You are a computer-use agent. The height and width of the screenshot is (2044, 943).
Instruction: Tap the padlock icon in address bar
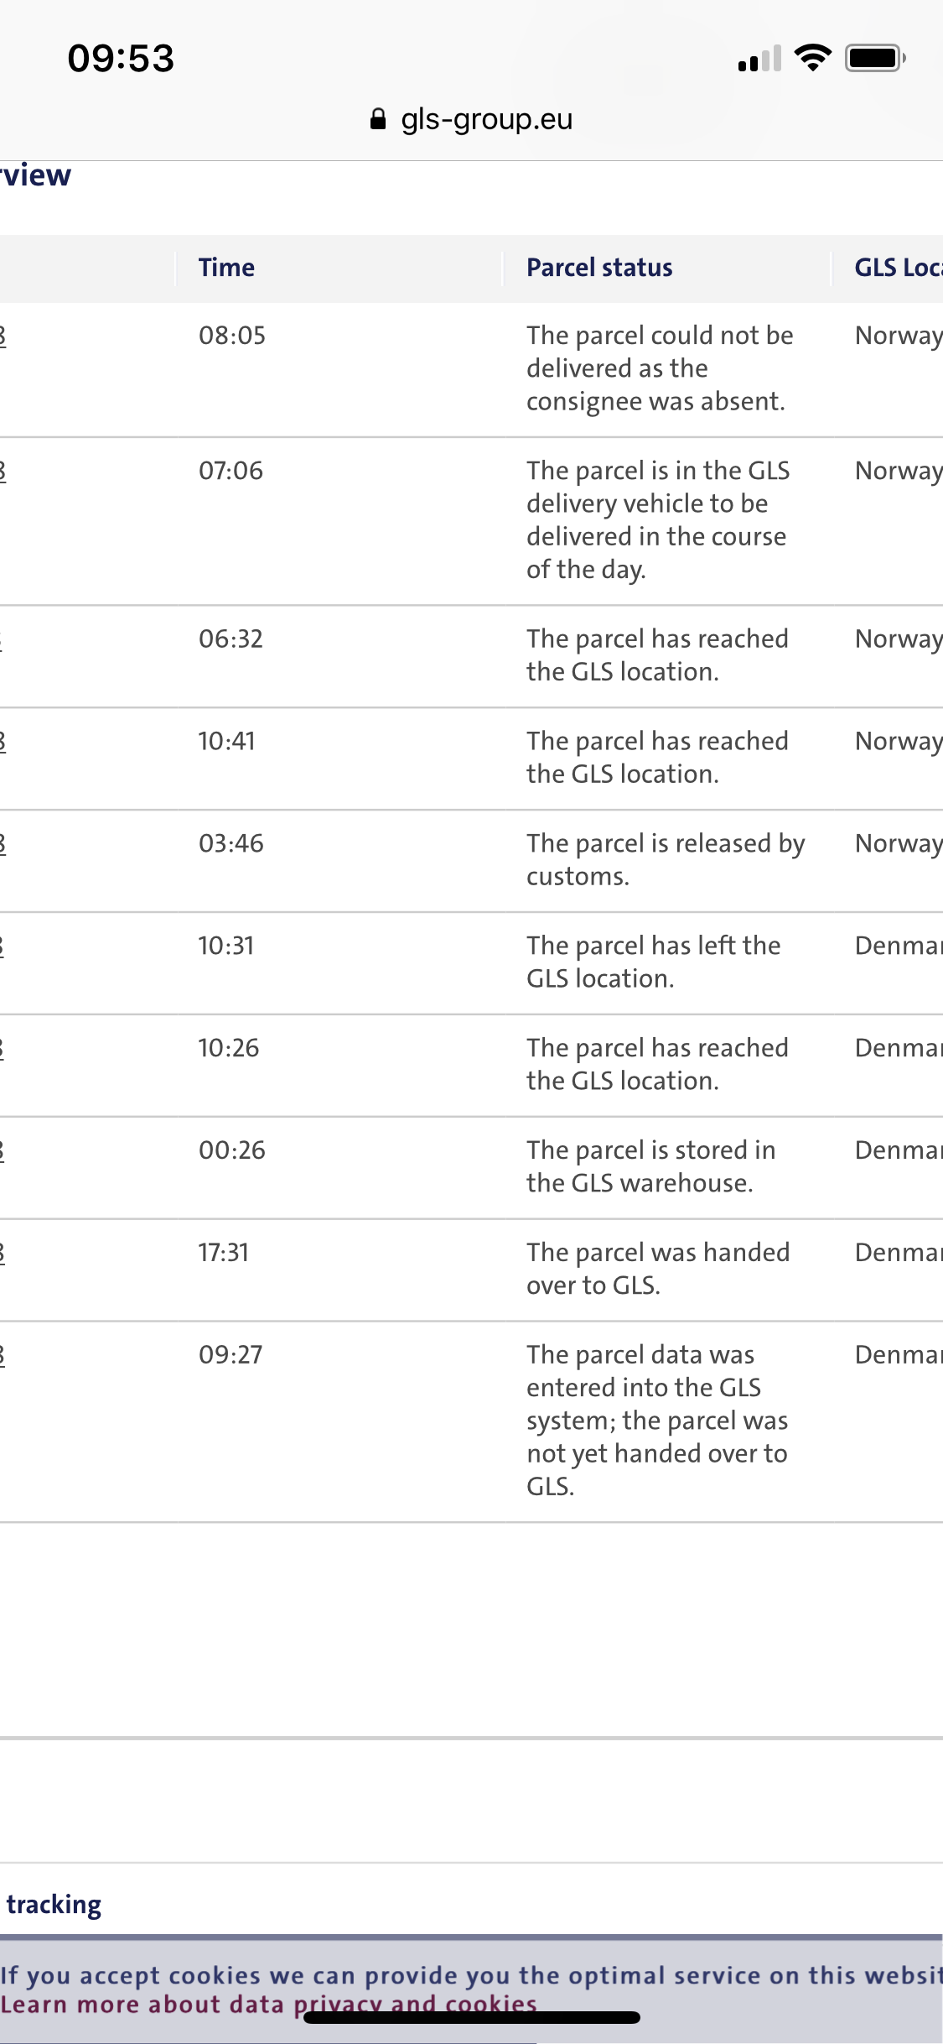pos(378,119)
